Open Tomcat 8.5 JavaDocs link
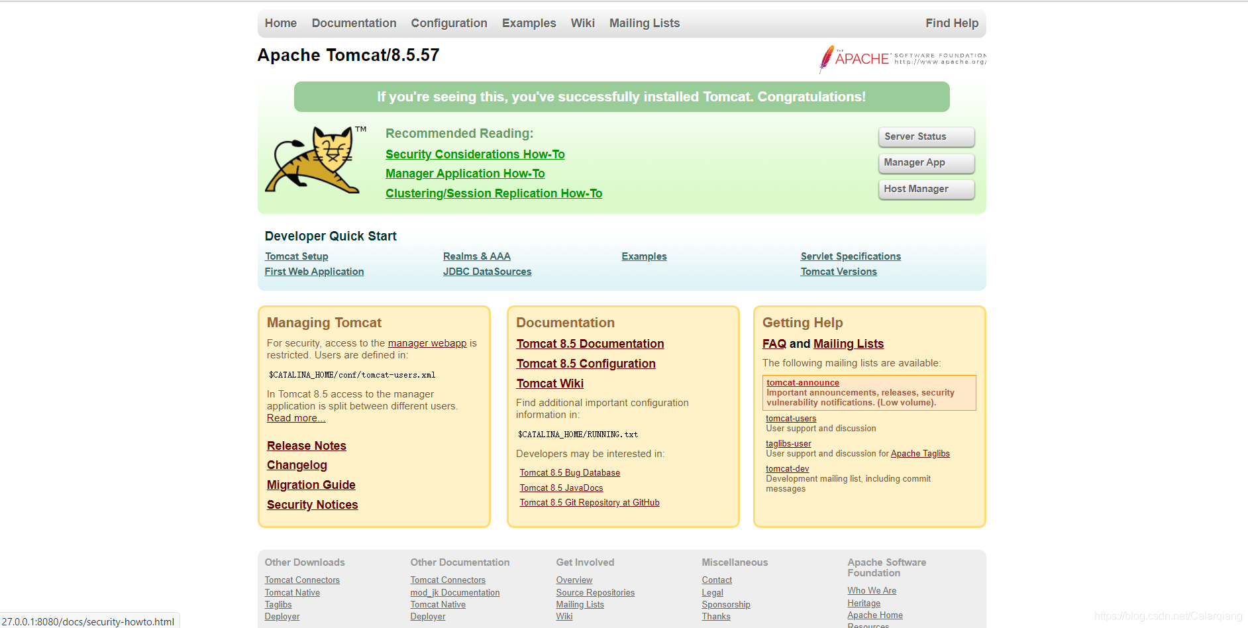Image resolution: width=1248 pixels, height=628 pixels. point(561,488)
